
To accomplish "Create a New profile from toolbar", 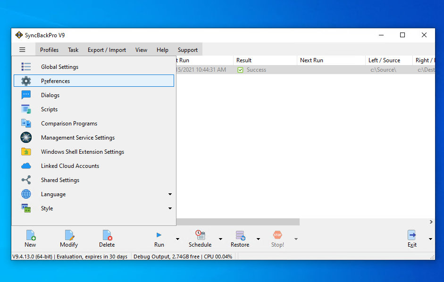I will [30, 239].
